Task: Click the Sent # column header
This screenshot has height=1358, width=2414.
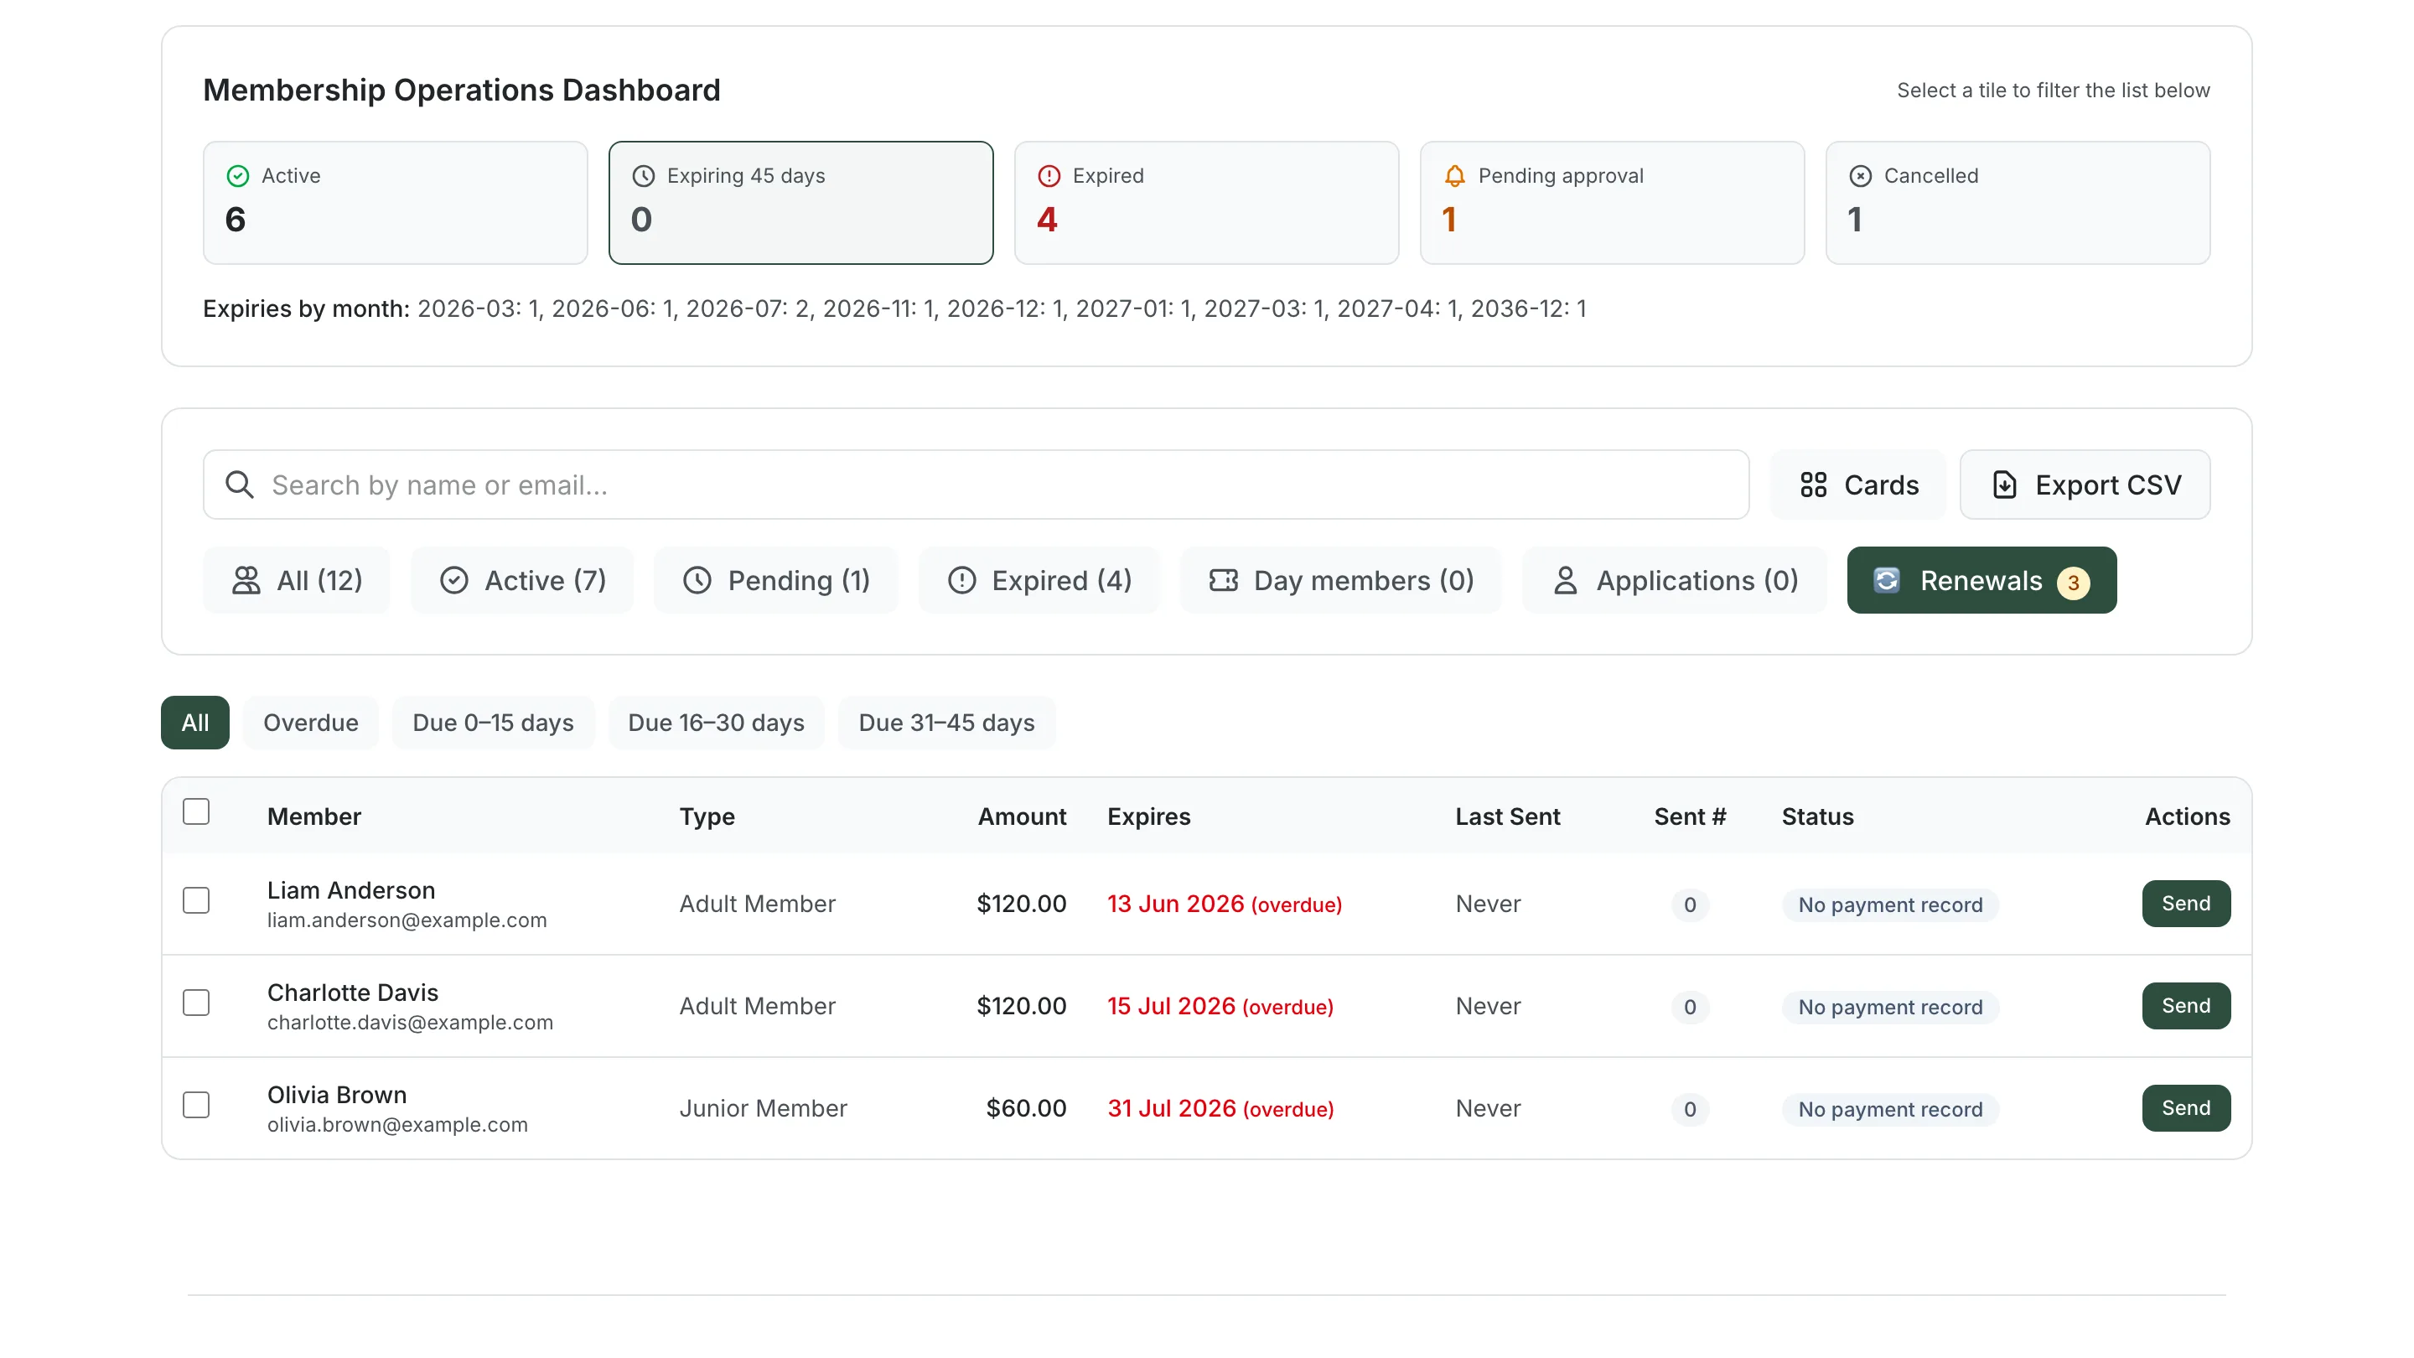Action: click(x=1690, y=816)
